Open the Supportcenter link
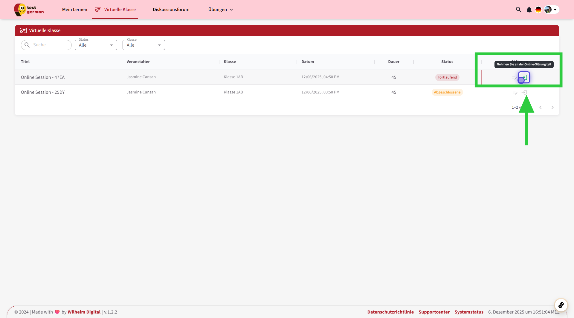 tap(434, 312)
